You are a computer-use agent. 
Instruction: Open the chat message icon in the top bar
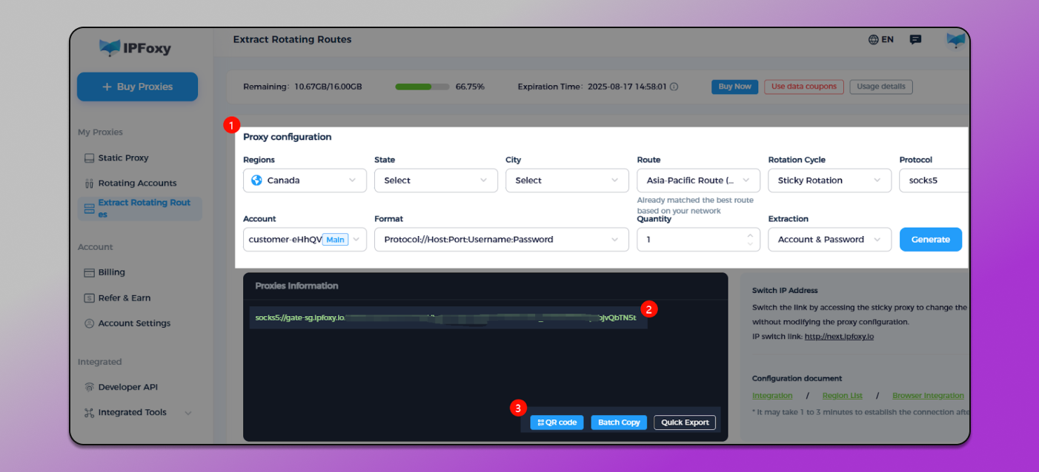915,39
